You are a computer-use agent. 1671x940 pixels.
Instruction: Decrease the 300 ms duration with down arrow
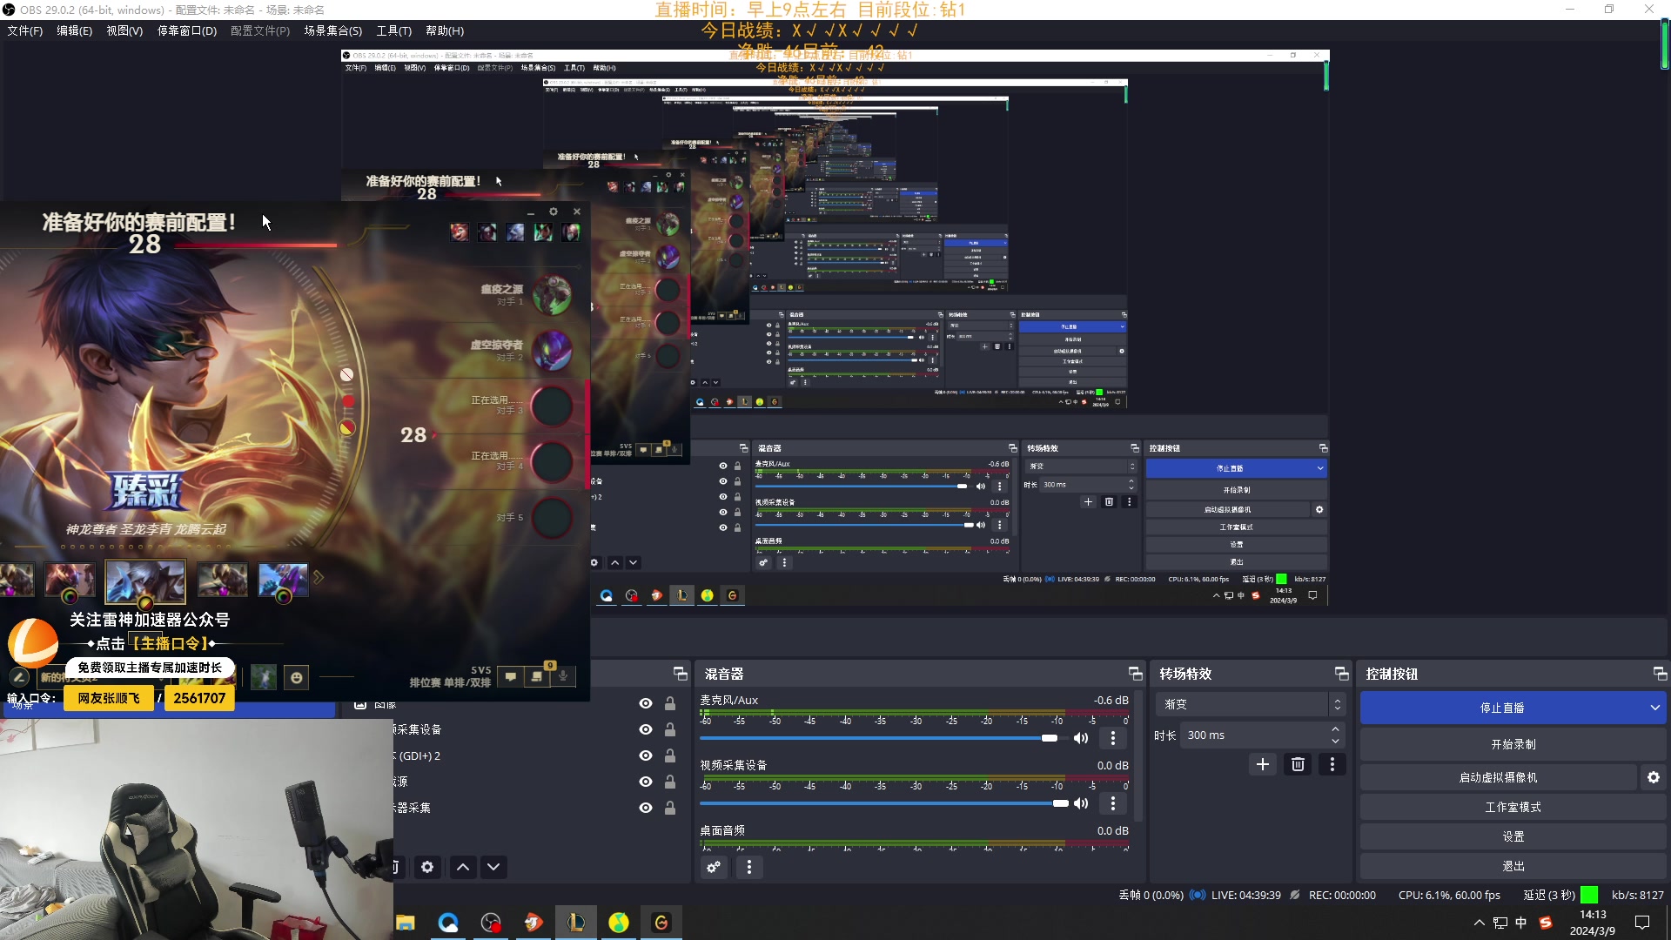(1335, 741)
